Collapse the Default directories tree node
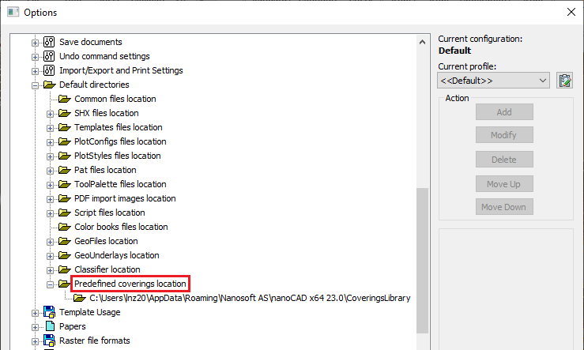This screenshot has width=584, height=350. [x=35, y=85]
